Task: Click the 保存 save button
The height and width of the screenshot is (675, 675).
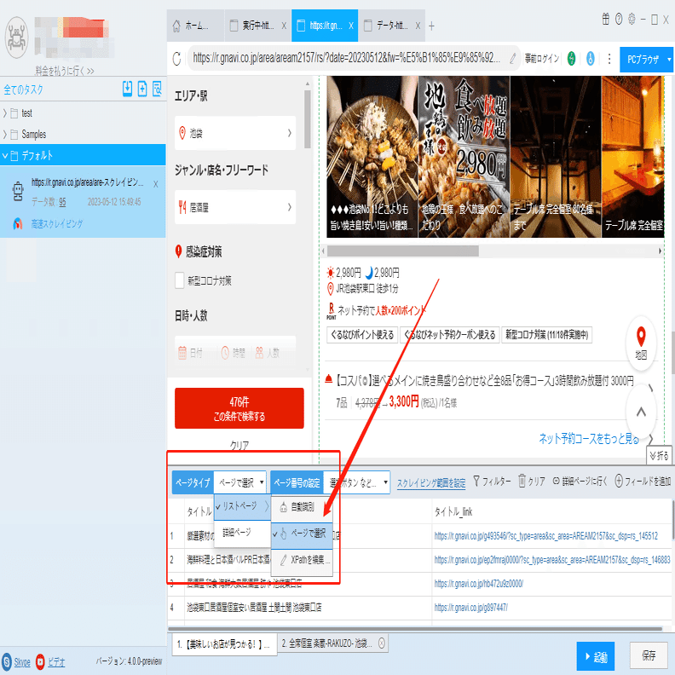Action: coord(649,655)
